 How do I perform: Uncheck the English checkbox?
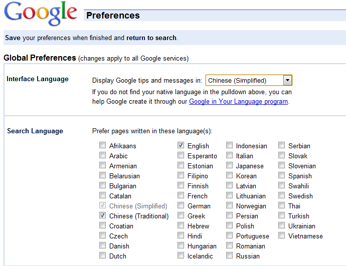(x=181, y=145)
